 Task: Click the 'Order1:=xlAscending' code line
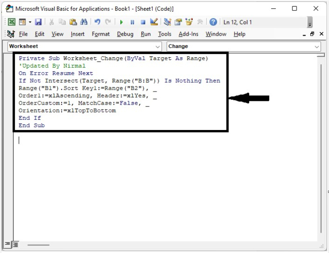coord(88,96)
